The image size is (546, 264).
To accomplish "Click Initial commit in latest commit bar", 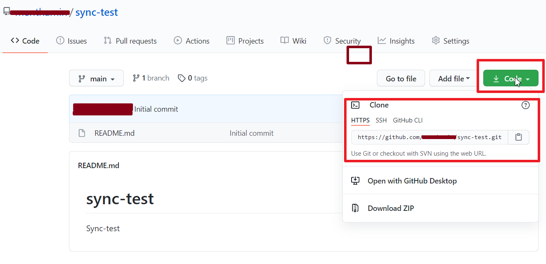I will 156,109.
